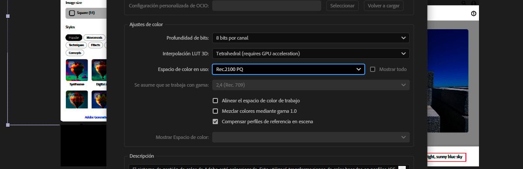Screen dimensions: 523x169
Task: Click the info icon in the right panel
Action: pos(474,14)
